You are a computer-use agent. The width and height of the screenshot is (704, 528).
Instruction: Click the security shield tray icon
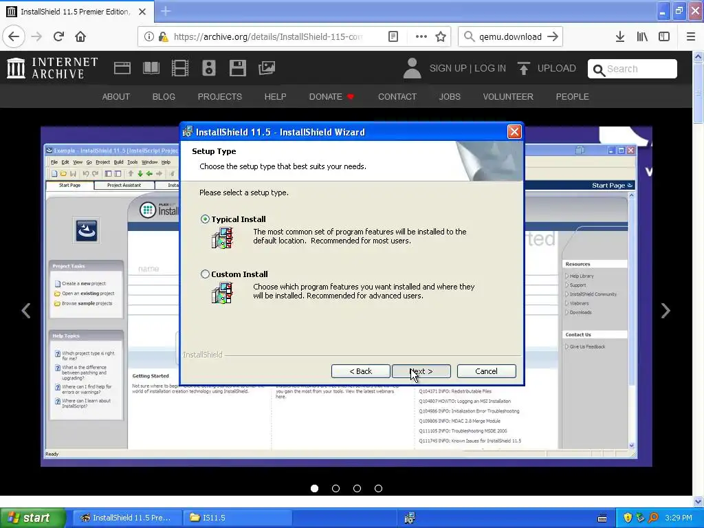tap(628, 518)
